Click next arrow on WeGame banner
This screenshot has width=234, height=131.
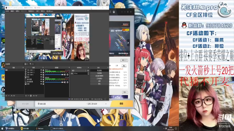pos(128,43)
